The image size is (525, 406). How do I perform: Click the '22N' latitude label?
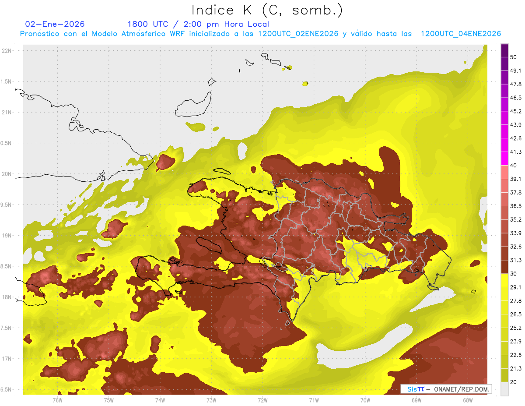(x=7, y=51)
